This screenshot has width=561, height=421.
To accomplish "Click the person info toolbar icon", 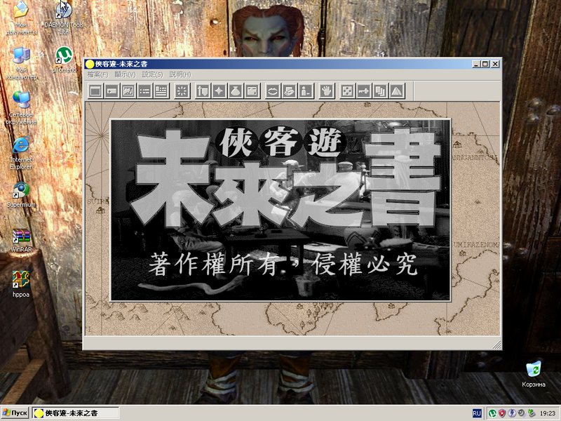I will click(306, 91).
